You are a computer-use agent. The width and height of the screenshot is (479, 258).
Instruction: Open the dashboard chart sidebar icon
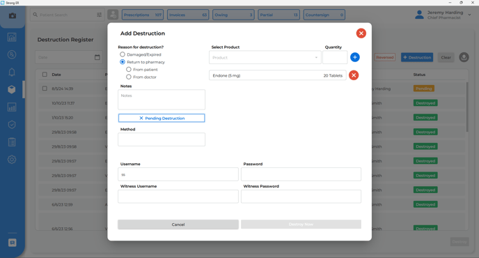tap(12, 38)
